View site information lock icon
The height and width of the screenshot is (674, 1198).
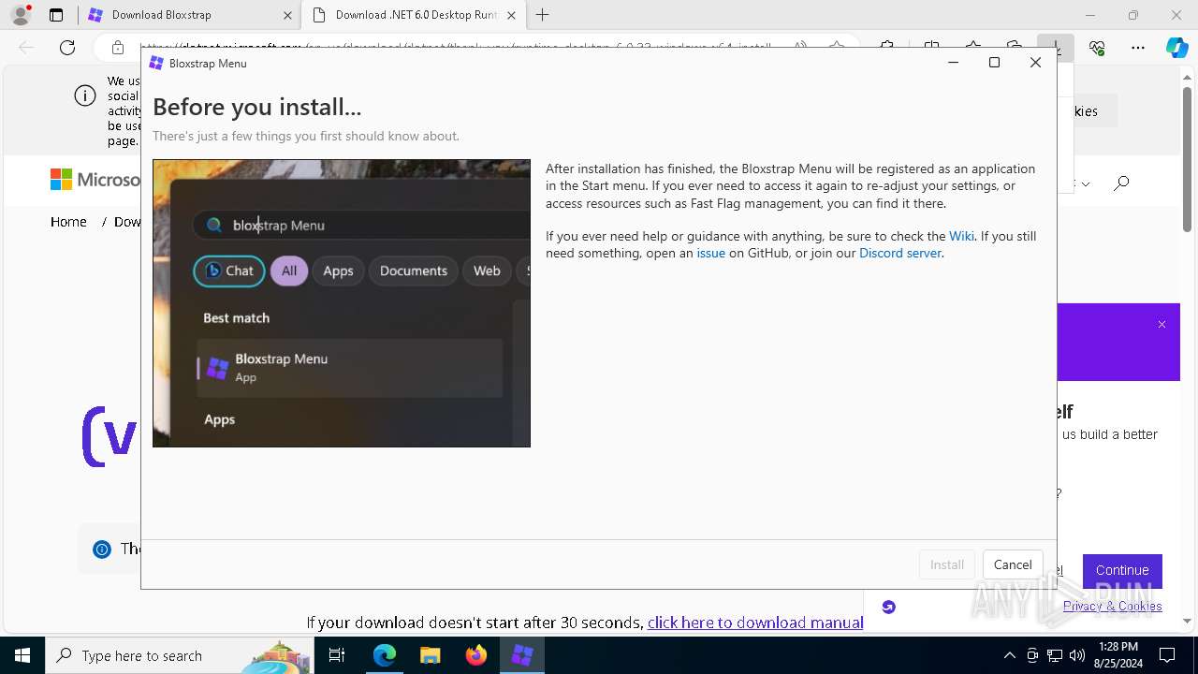117,48
